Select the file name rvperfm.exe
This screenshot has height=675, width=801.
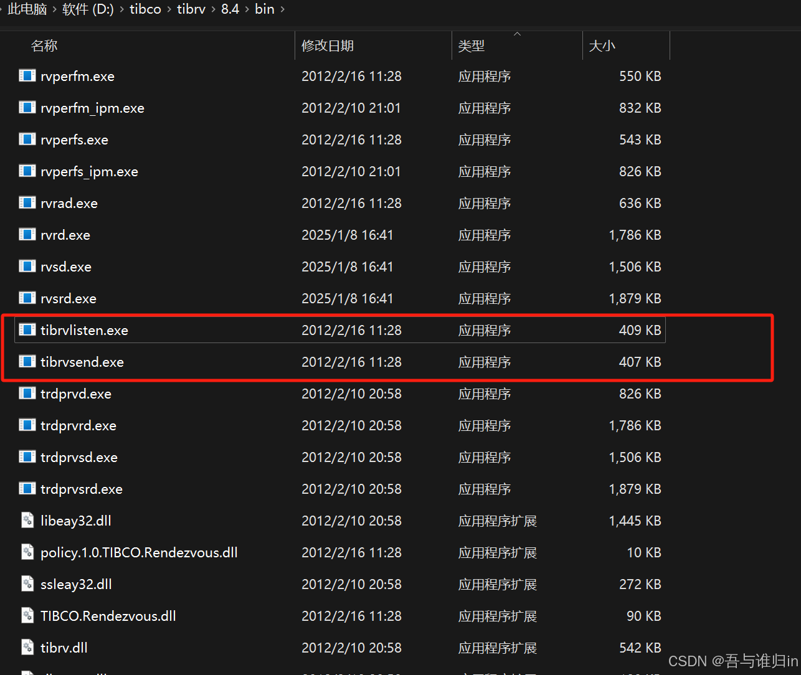click(x=77, y=76)
